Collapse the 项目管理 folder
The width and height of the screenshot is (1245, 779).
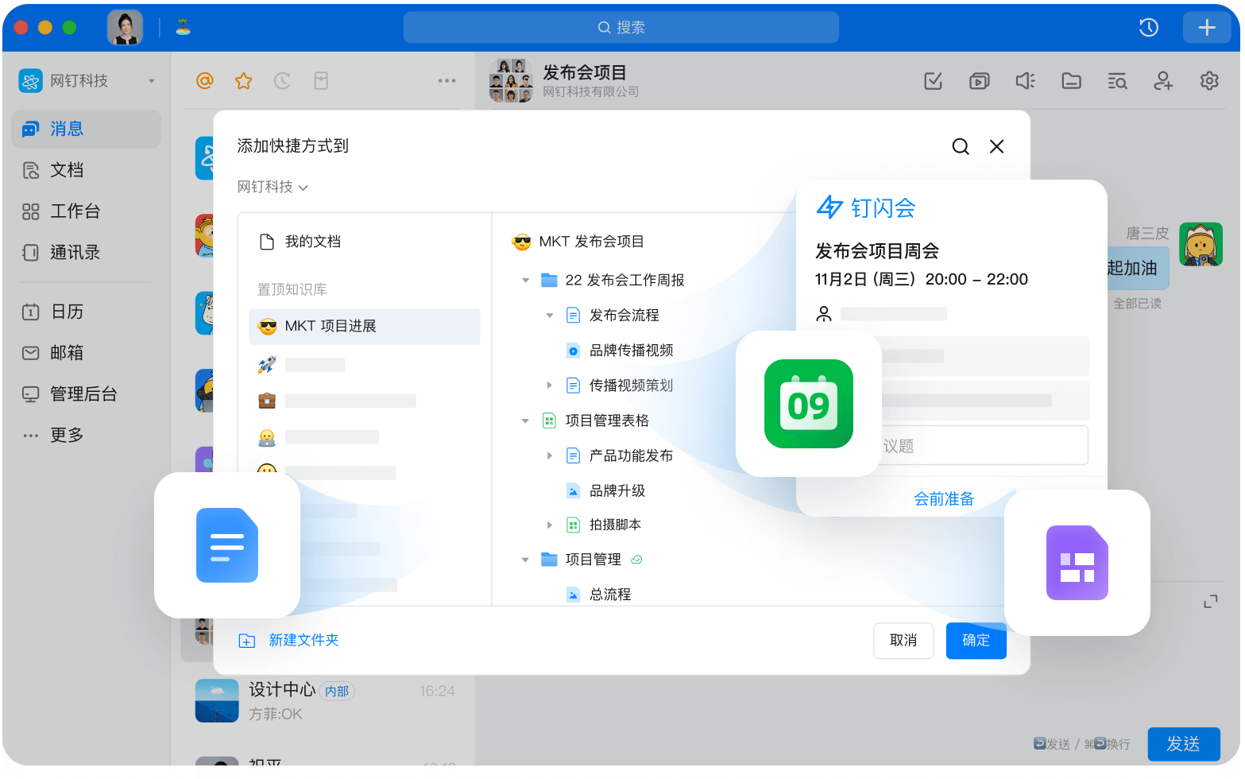click(525, 560)
